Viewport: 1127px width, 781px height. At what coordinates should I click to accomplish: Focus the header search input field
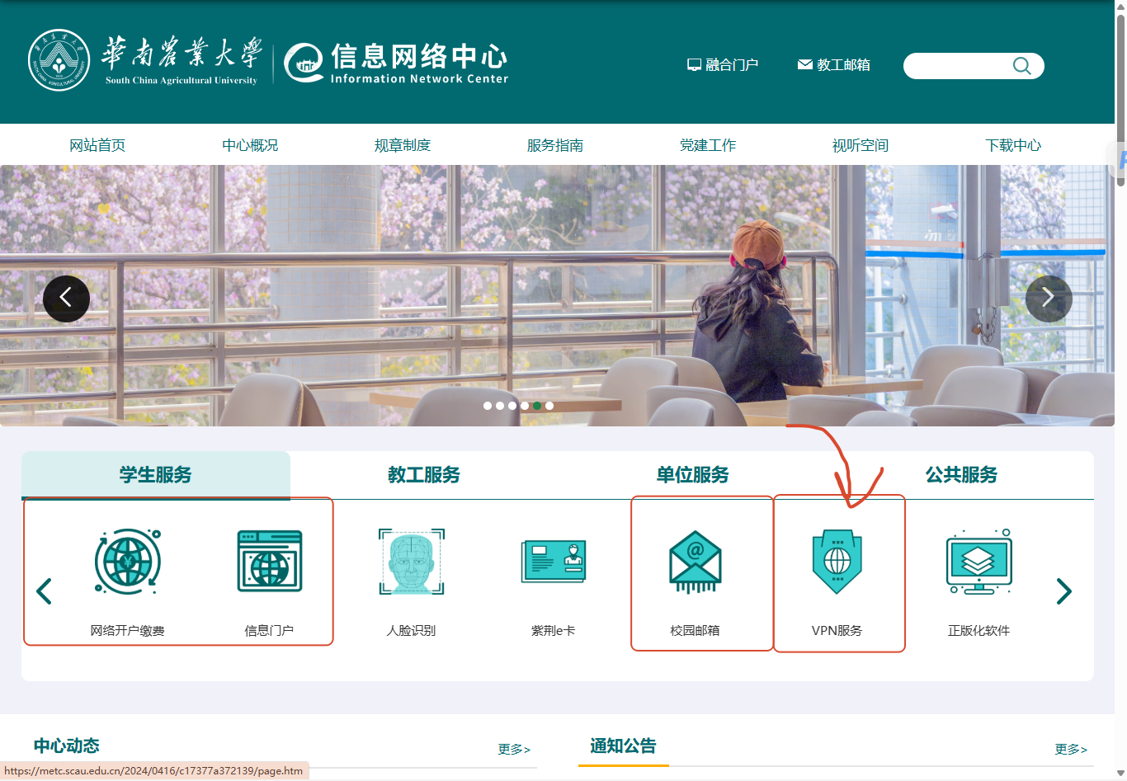[957, 66]
